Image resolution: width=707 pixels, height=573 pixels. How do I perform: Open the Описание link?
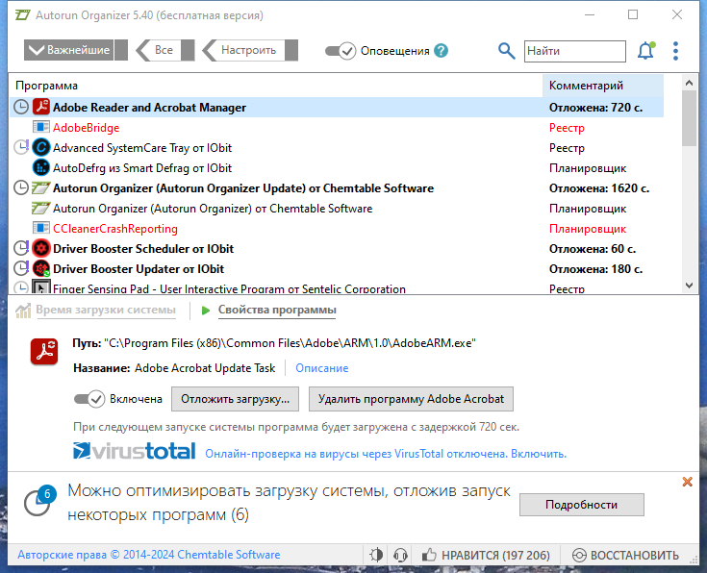click(x=322, y=368)
